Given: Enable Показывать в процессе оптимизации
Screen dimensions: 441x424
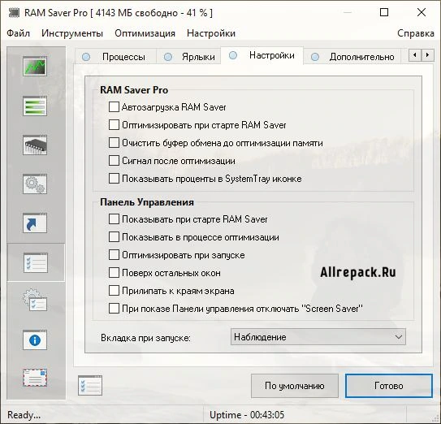Looking at the screenshot, I should click(x=114, y=237).
